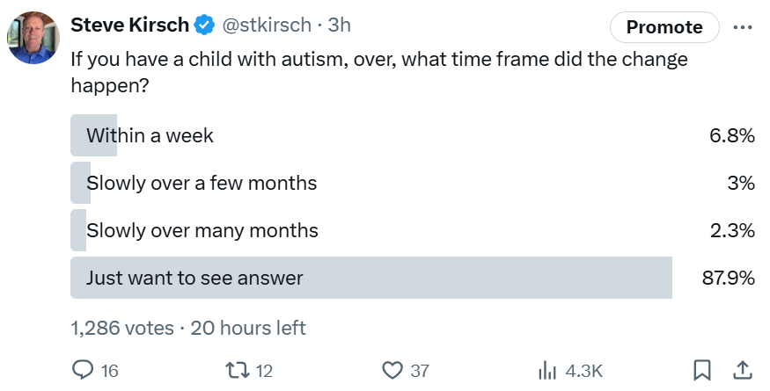This screenshot has height=391, width=770.
Task: Repost this poll using the retweet icon
Action: point(238,371)
